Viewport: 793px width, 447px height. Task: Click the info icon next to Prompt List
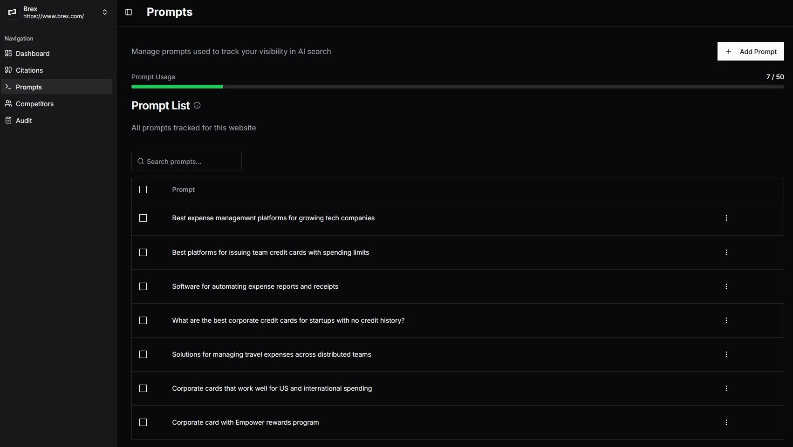[x=197, y=106]
